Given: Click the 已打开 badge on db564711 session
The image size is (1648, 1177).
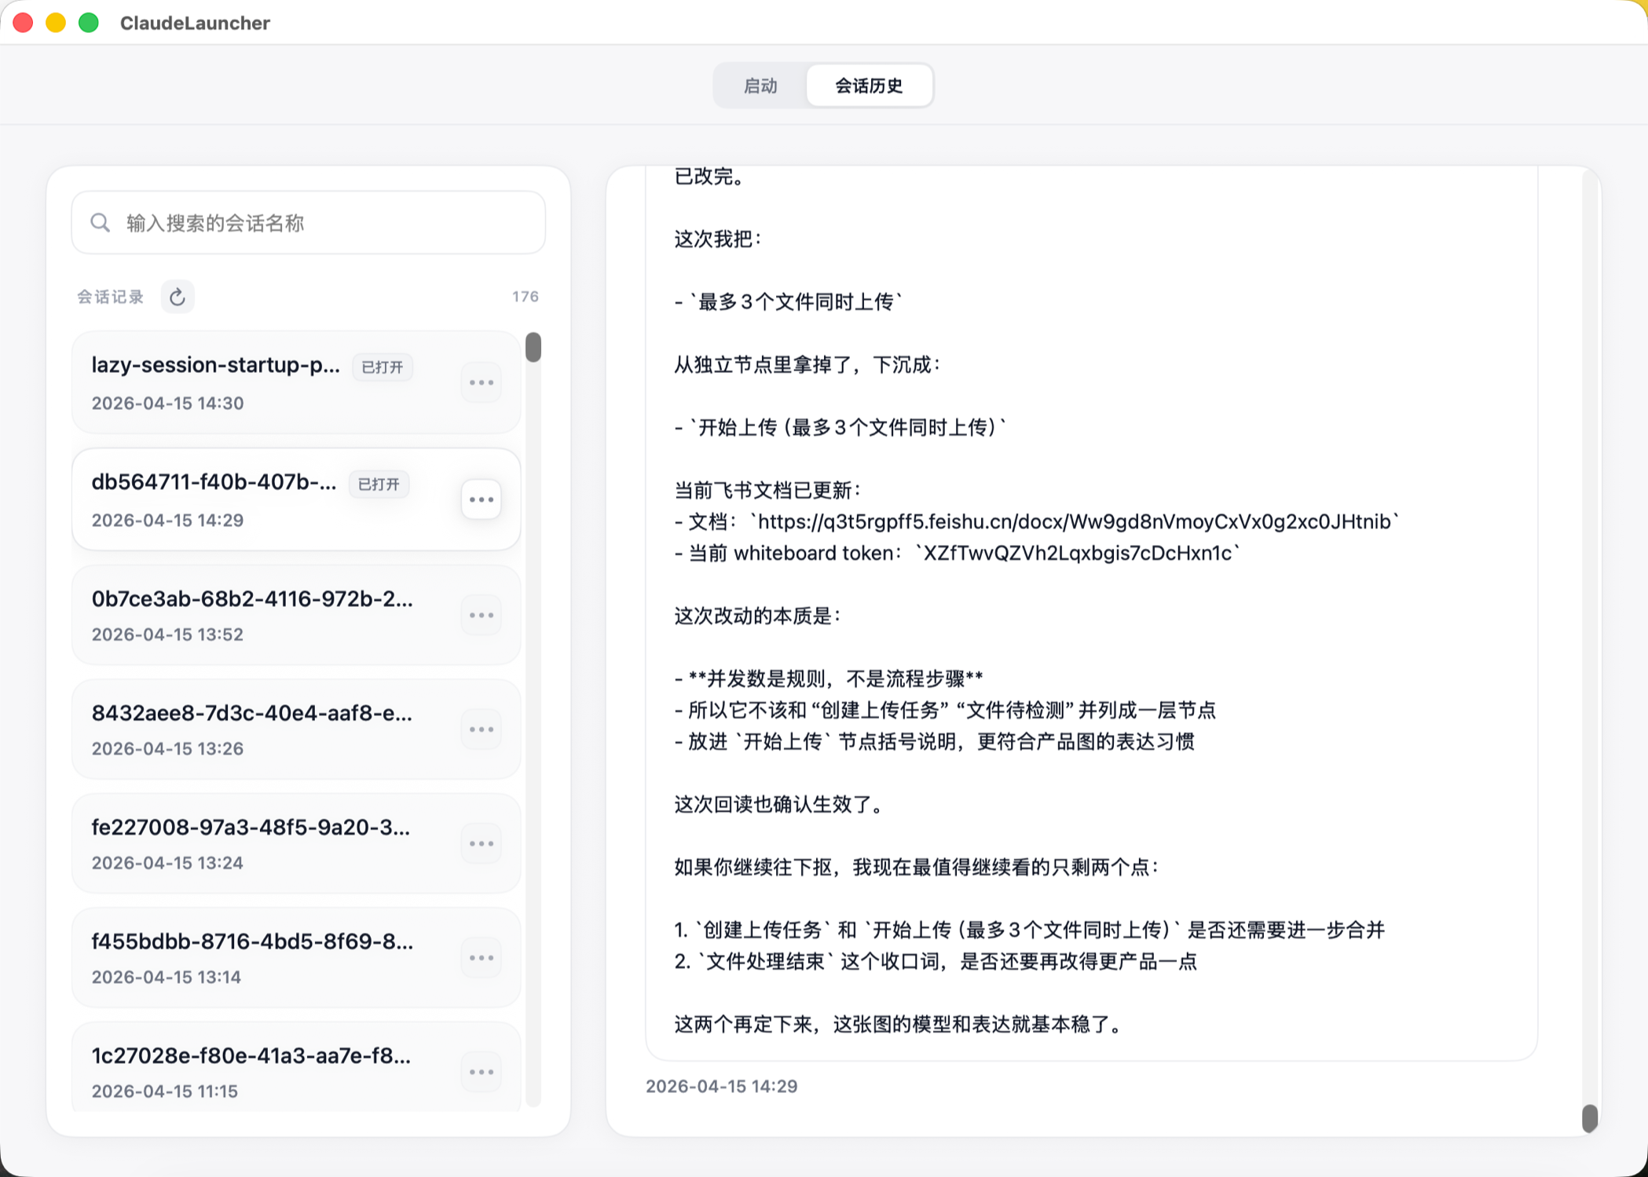Looking at the screenshot, I should (x=379, y=484).
